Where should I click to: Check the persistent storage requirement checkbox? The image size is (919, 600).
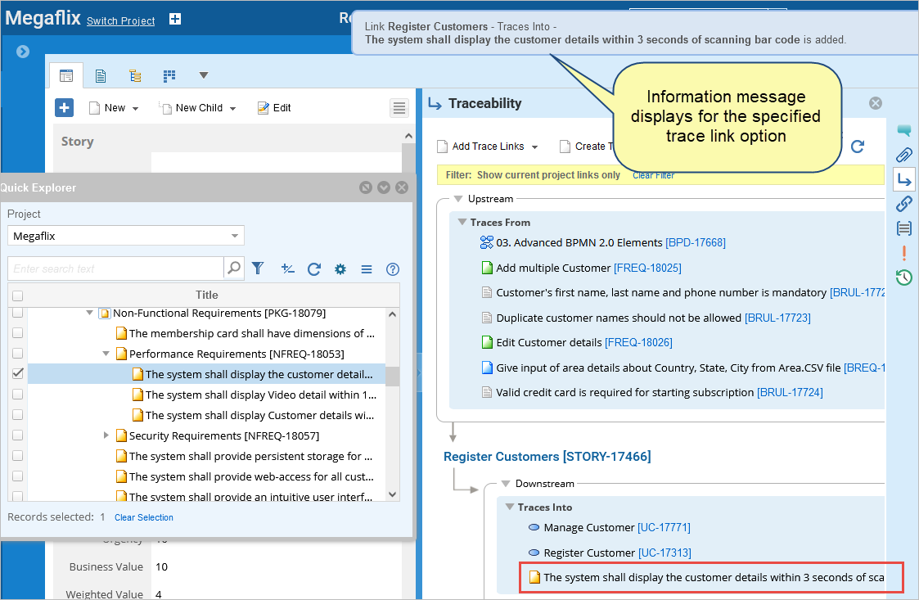tap(17, 456)
